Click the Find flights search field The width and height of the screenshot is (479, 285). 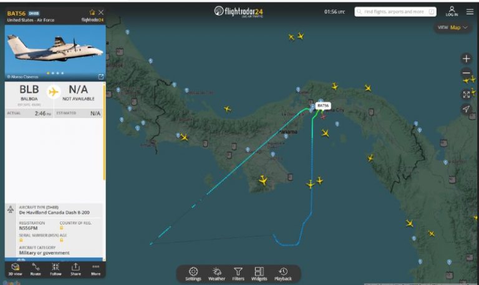pyautogui.click(x=395, y=12)
